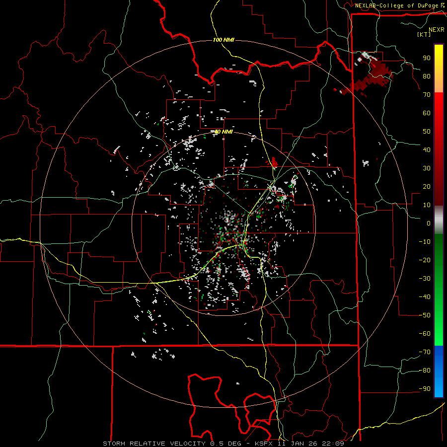Click the NEXLAB-College of DuPage title text

coord(396,5)
